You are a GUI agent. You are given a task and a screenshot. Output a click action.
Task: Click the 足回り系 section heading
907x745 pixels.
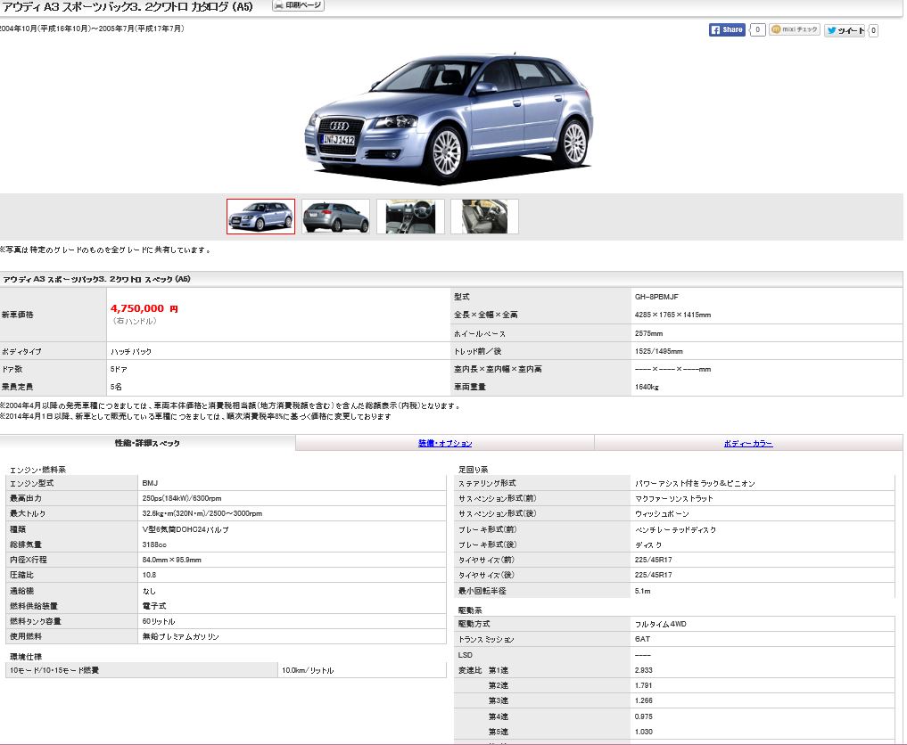tap(474, 470)
